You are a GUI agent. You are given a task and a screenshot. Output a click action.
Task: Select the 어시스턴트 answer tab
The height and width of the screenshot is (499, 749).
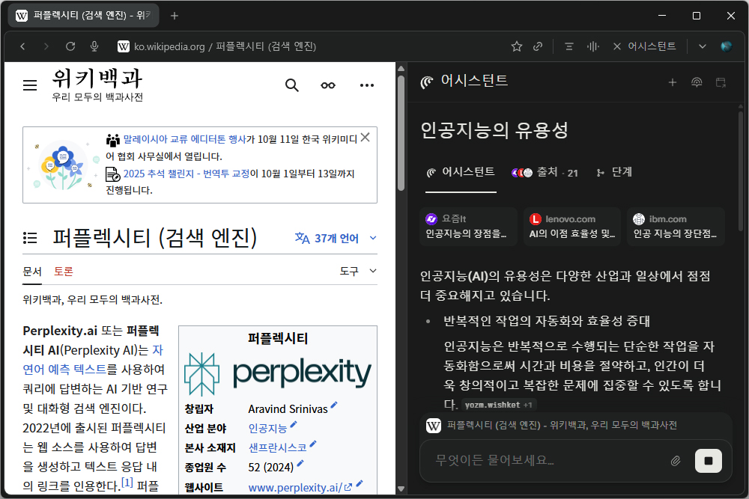click(461, 172)
